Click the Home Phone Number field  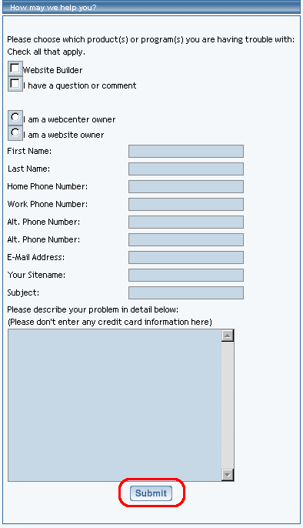point(186,186)
